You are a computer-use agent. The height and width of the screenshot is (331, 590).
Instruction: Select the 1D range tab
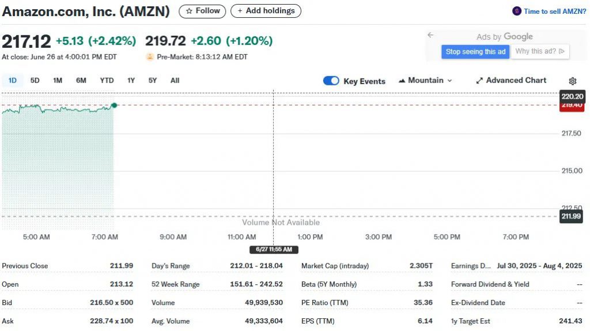pyautogui.click(x=13, y=81)
